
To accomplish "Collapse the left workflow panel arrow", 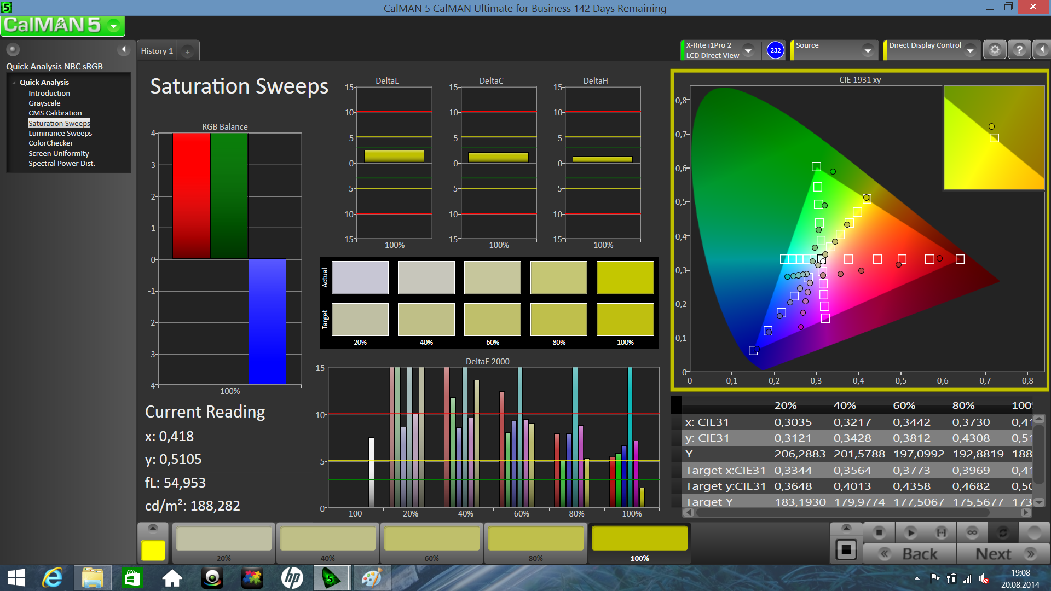I will 124,49.
